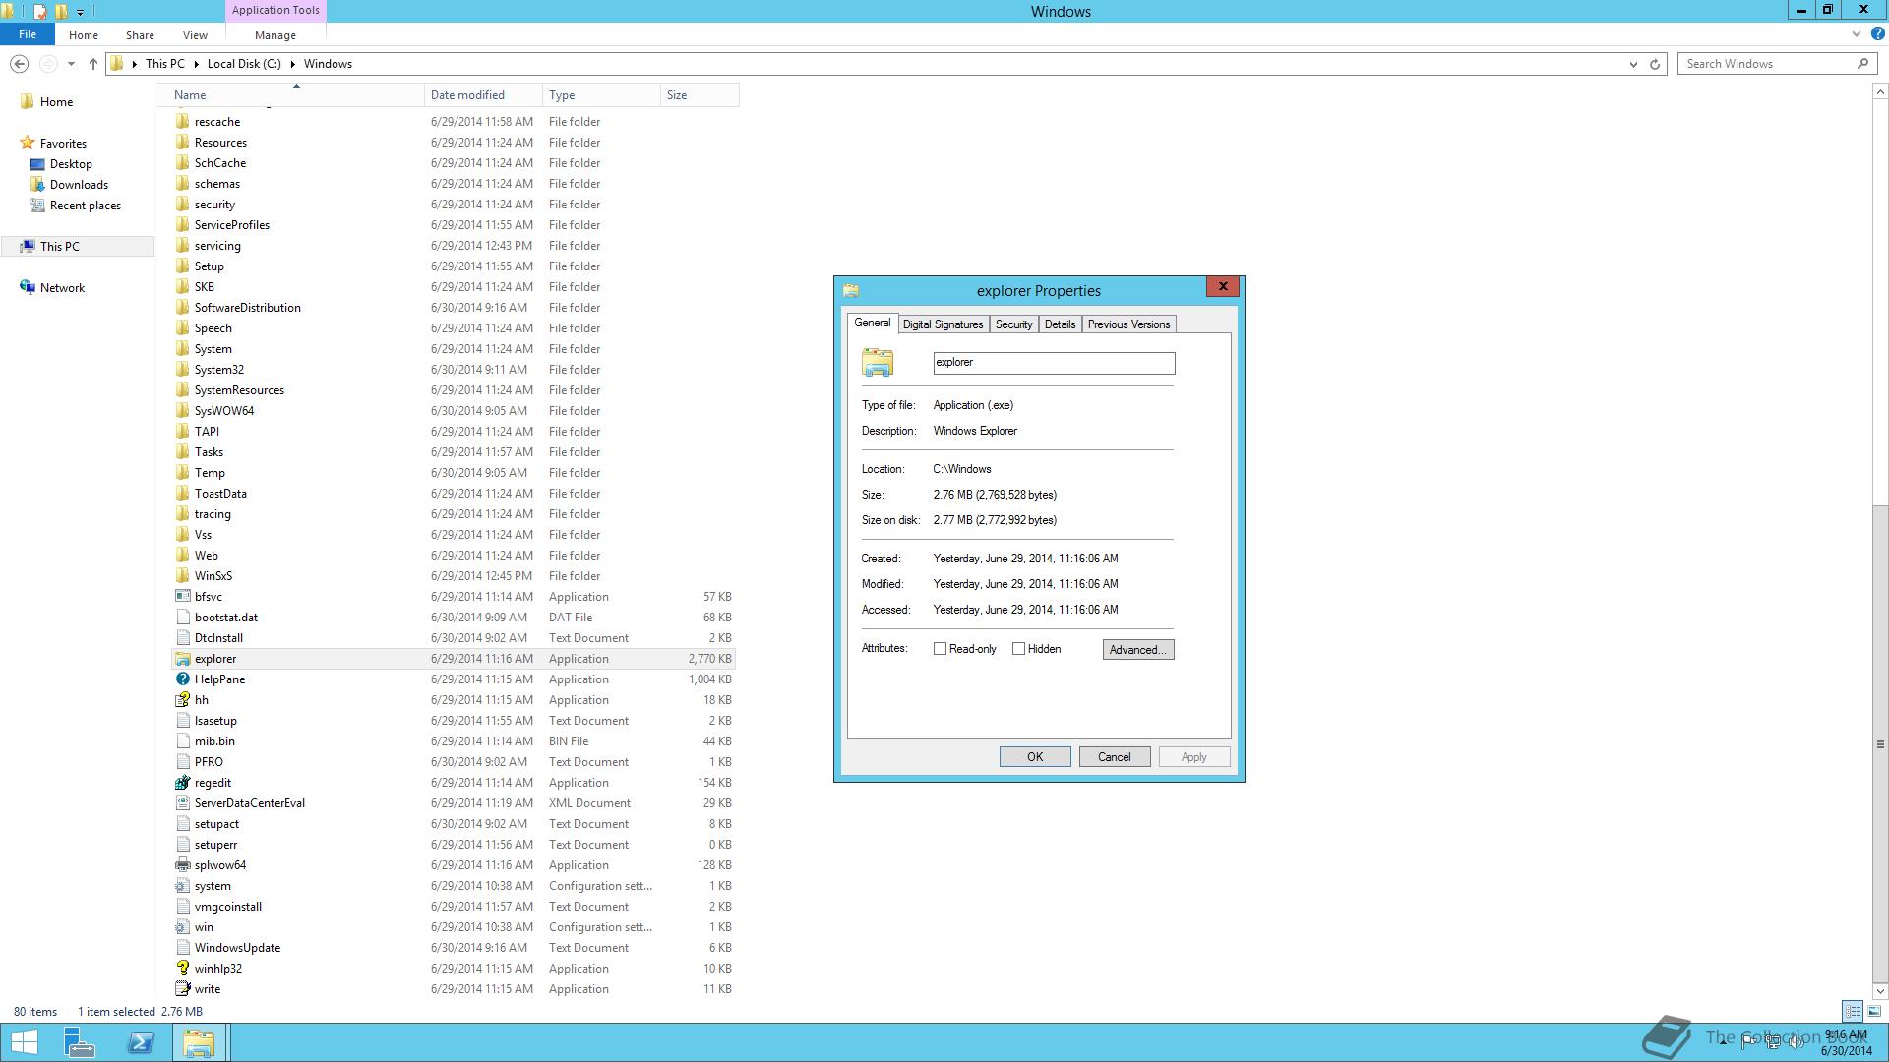Click OK in explorer Properties
The width and height of the screenshot is (1889, 1062).
[x=1035, y=757]
